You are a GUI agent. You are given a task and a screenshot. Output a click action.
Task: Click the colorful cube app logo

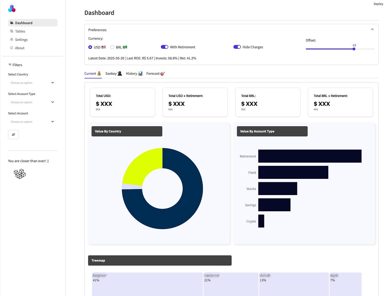point(12,9)
